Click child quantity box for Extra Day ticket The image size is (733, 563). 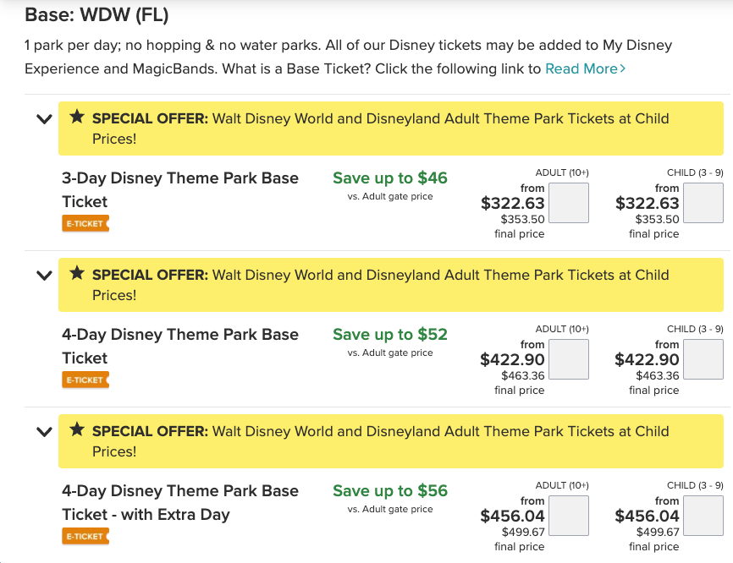(x=703, y=516)
